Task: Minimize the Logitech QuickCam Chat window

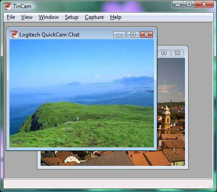Action: point(120,35)
